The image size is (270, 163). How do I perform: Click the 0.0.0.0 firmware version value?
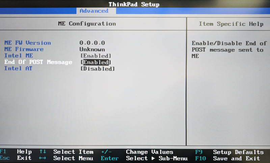click(92, 43)
